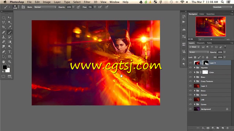The width and height of the screenshot is (234, 131).
Task: Select the Magic Wand tool
Action: pyautogui.click(x=10, y=22)
